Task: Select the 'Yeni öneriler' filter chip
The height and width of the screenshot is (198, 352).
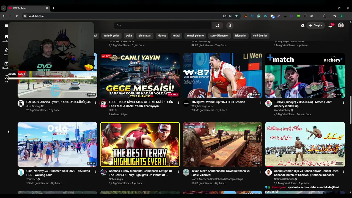Action: pyautogui.click(x=260, y=35)
